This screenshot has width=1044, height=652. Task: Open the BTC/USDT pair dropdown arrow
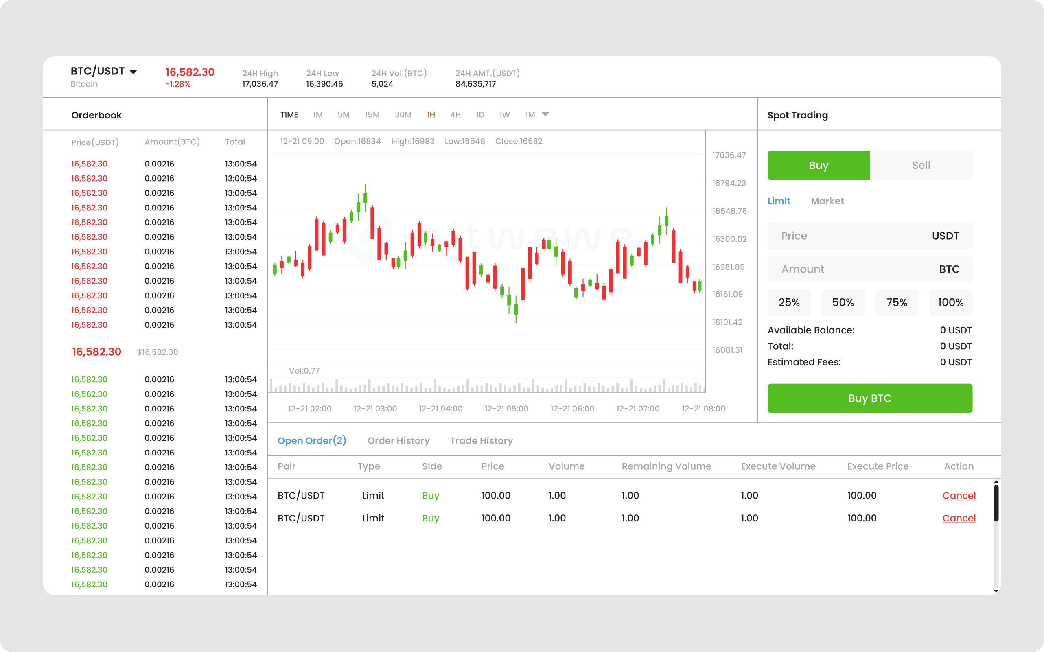coord(133,72)
